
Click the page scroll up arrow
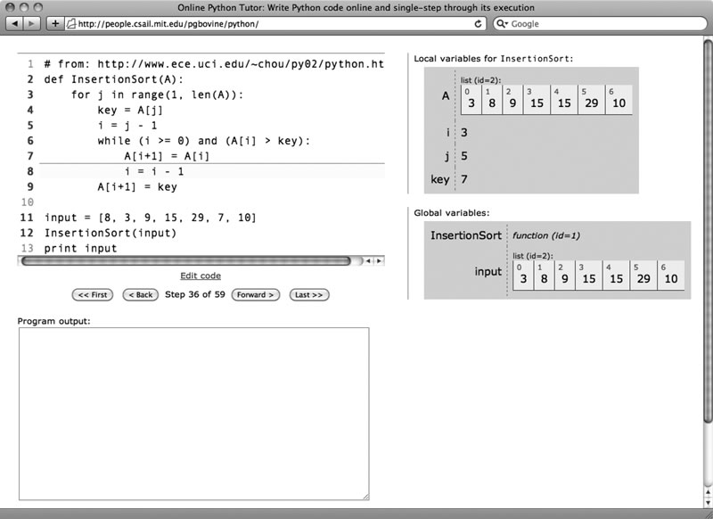[708, 492]
